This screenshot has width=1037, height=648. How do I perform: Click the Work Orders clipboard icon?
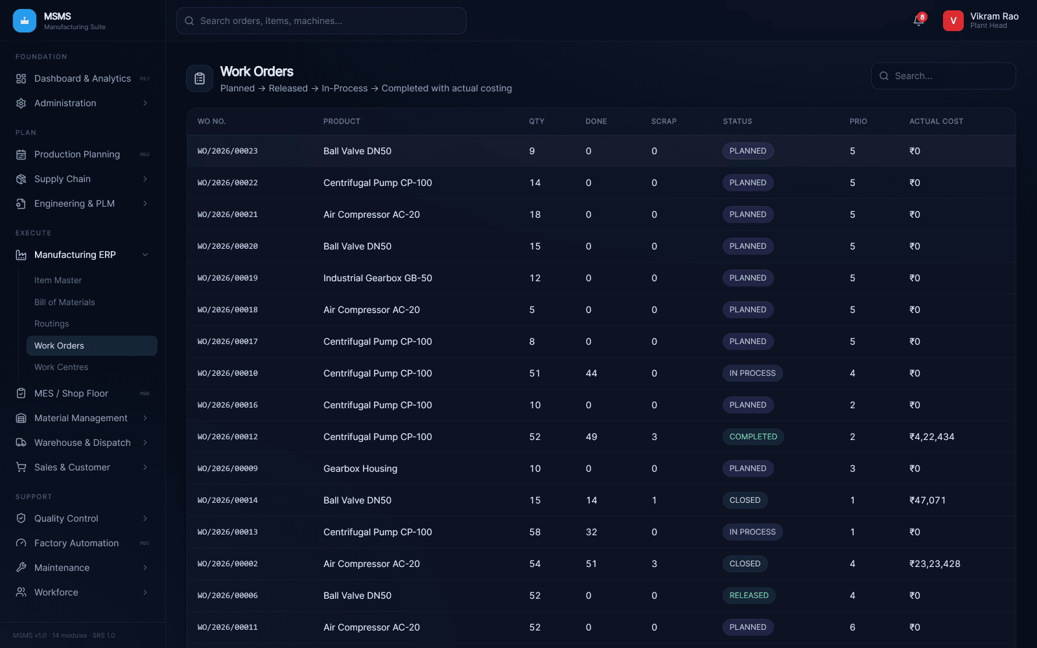200,78
